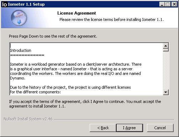The image size is (179, 137).
Task: Close the Iometer 1.1 Setup window
Action: [174, 4]
